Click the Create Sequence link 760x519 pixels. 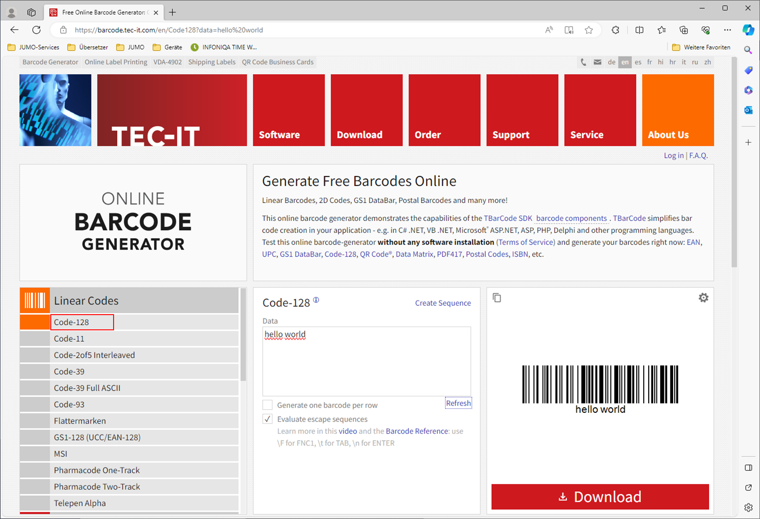point(442,303)
